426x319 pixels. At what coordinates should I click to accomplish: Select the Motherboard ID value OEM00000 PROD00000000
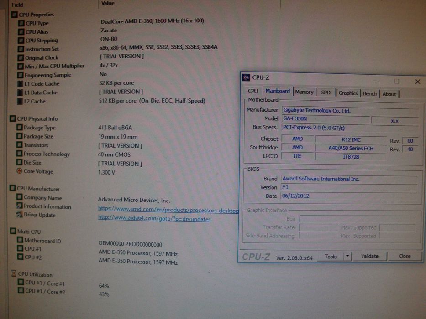[130, 244]
